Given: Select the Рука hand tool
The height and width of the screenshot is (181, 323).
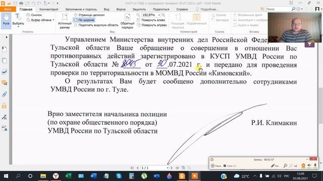Looking at the screenshot, I should point(6,20).
